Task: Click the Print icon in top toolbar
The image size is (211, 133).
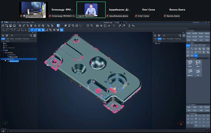Action: click(x=14, y=26)
